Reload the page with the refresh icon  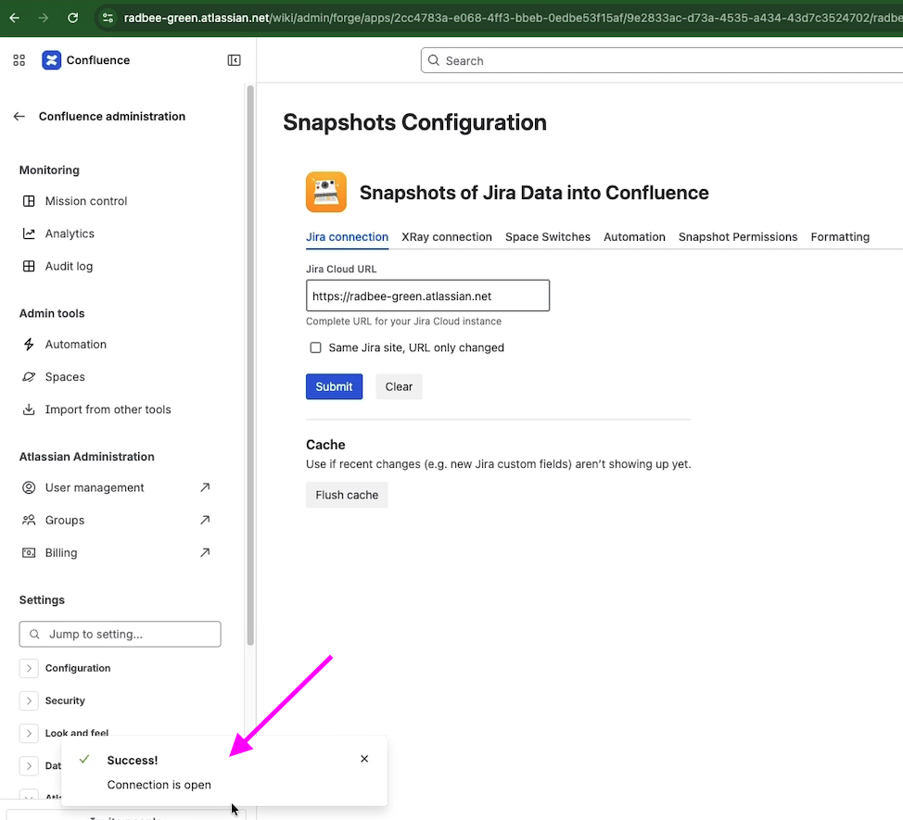click(72, 18)
